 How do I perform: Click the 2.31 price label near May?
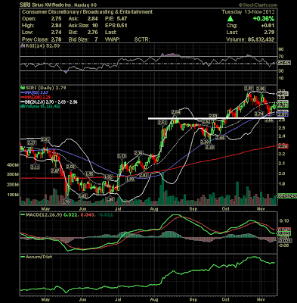[45, 139]
